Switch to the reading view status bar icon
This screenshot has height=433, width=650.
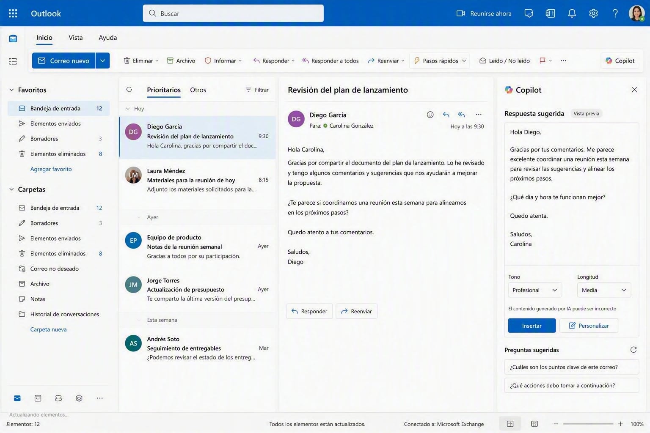pos(534,424)
